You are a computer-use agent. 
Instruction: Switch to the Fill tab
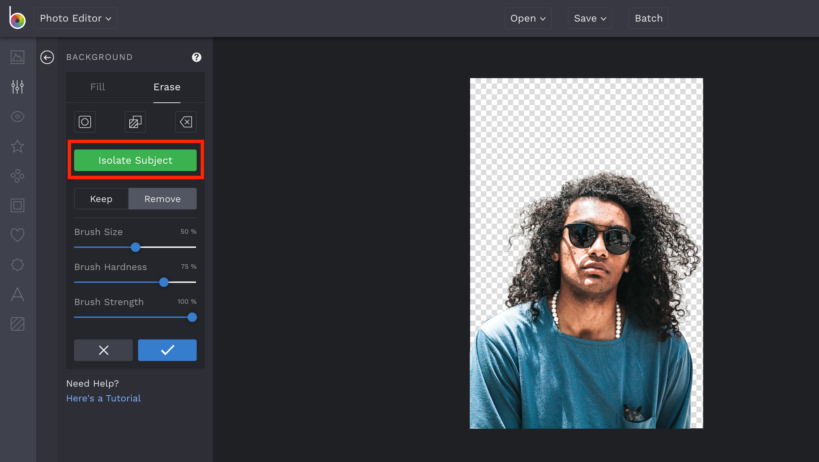pyautogui.click(x=97, y=87)
